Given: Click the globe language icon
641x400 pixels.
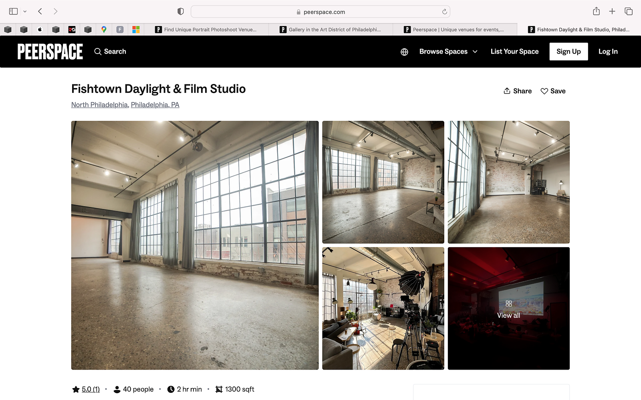Looking at the screenshot, I should (404, 52).
